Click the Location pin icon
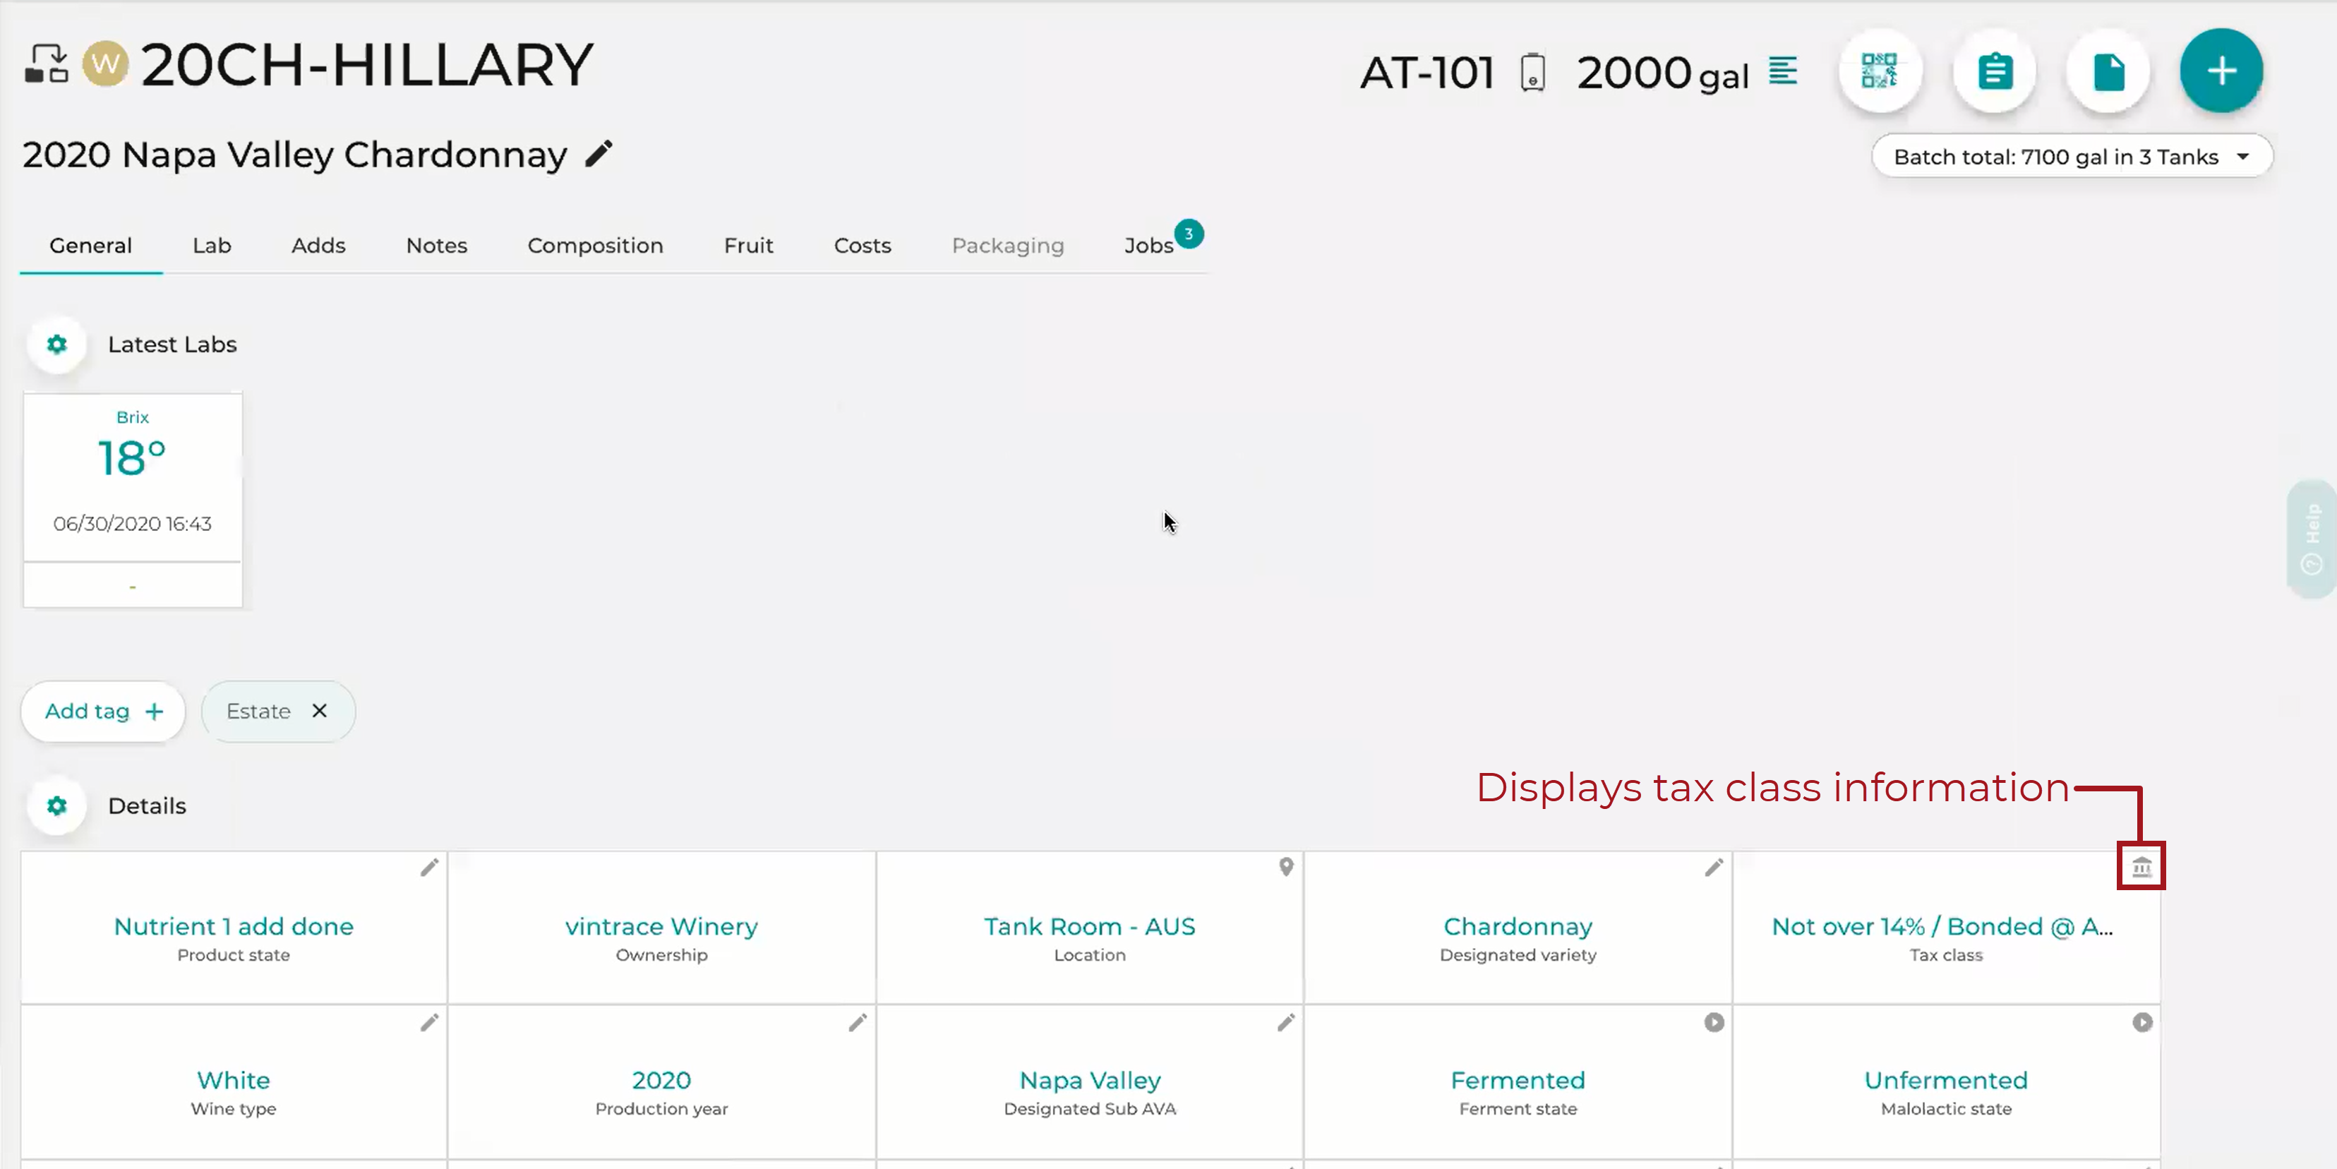 click(x=1285, y=868)
